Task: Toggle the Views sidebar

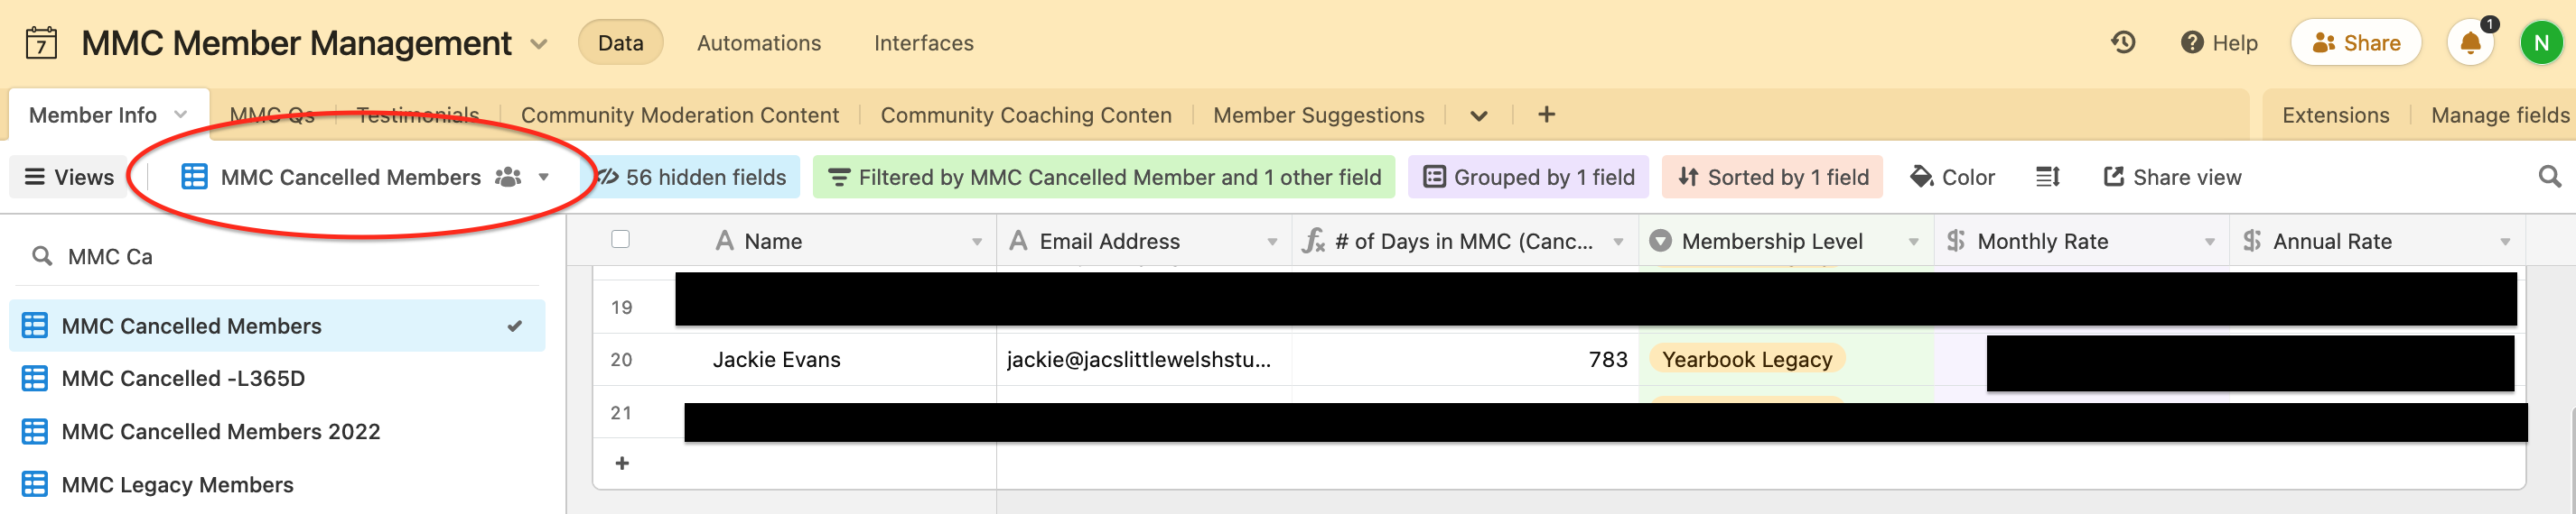Action: tap(69, 177)
